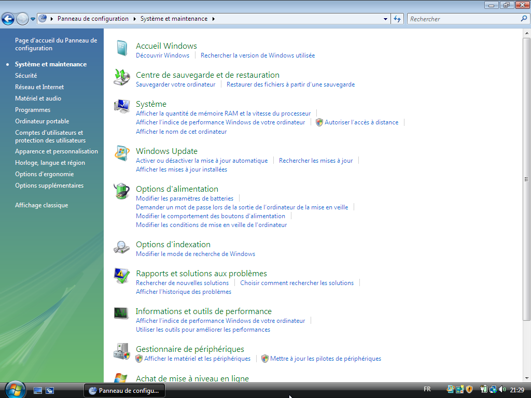Click the Découvrir Windows link
Screen dimensions: 531x398
[162, 55]
